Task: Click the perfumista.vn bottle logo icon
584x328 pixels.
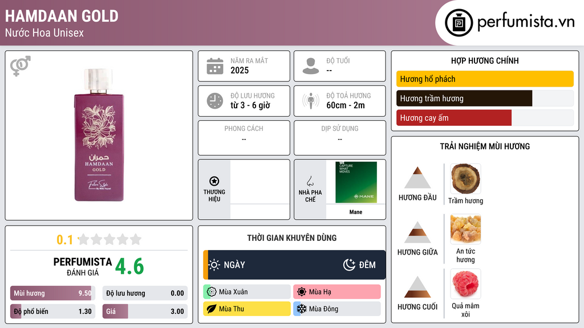Action: click(459, 23)
